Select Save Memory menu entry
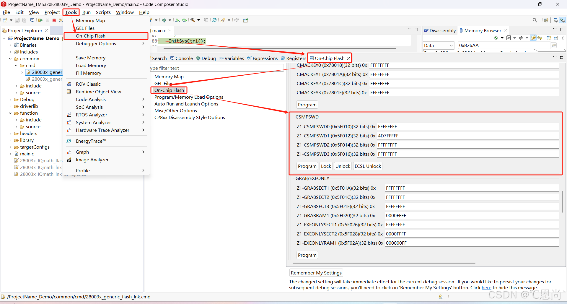Screen dimensions: 567x304 [91, 58]
